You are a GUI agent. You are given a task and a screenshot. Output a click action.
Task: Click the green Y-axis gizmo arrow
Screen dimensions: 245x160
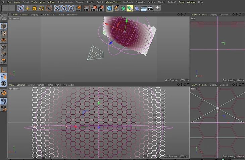(126, 21)
